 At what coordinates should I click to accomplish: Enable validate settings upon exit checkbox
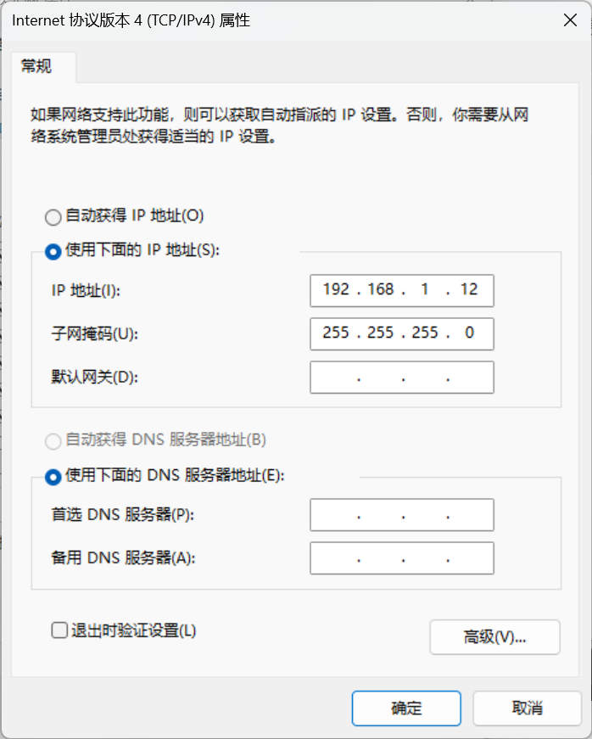[x=59, y=630]
